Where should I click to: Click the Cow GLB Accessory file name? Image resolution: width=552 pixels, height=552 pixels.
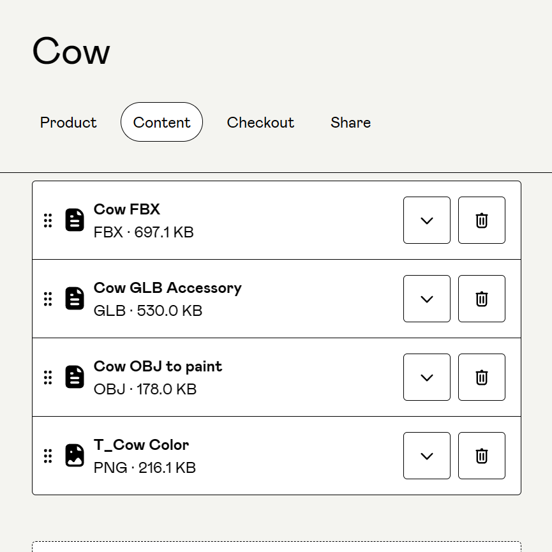click(167, 288)
